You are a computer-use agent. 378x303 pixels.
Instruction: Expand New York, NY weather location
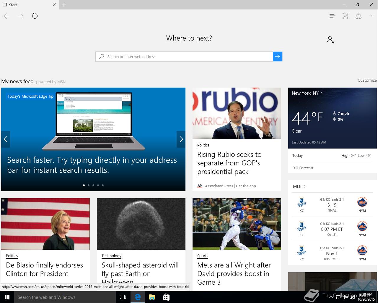pyautogui.click(x=307, y=93)
